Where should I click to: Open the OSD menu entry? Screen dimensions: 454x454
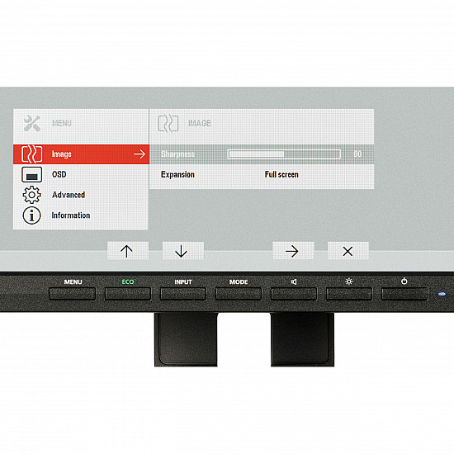click(x=81, y=174)
